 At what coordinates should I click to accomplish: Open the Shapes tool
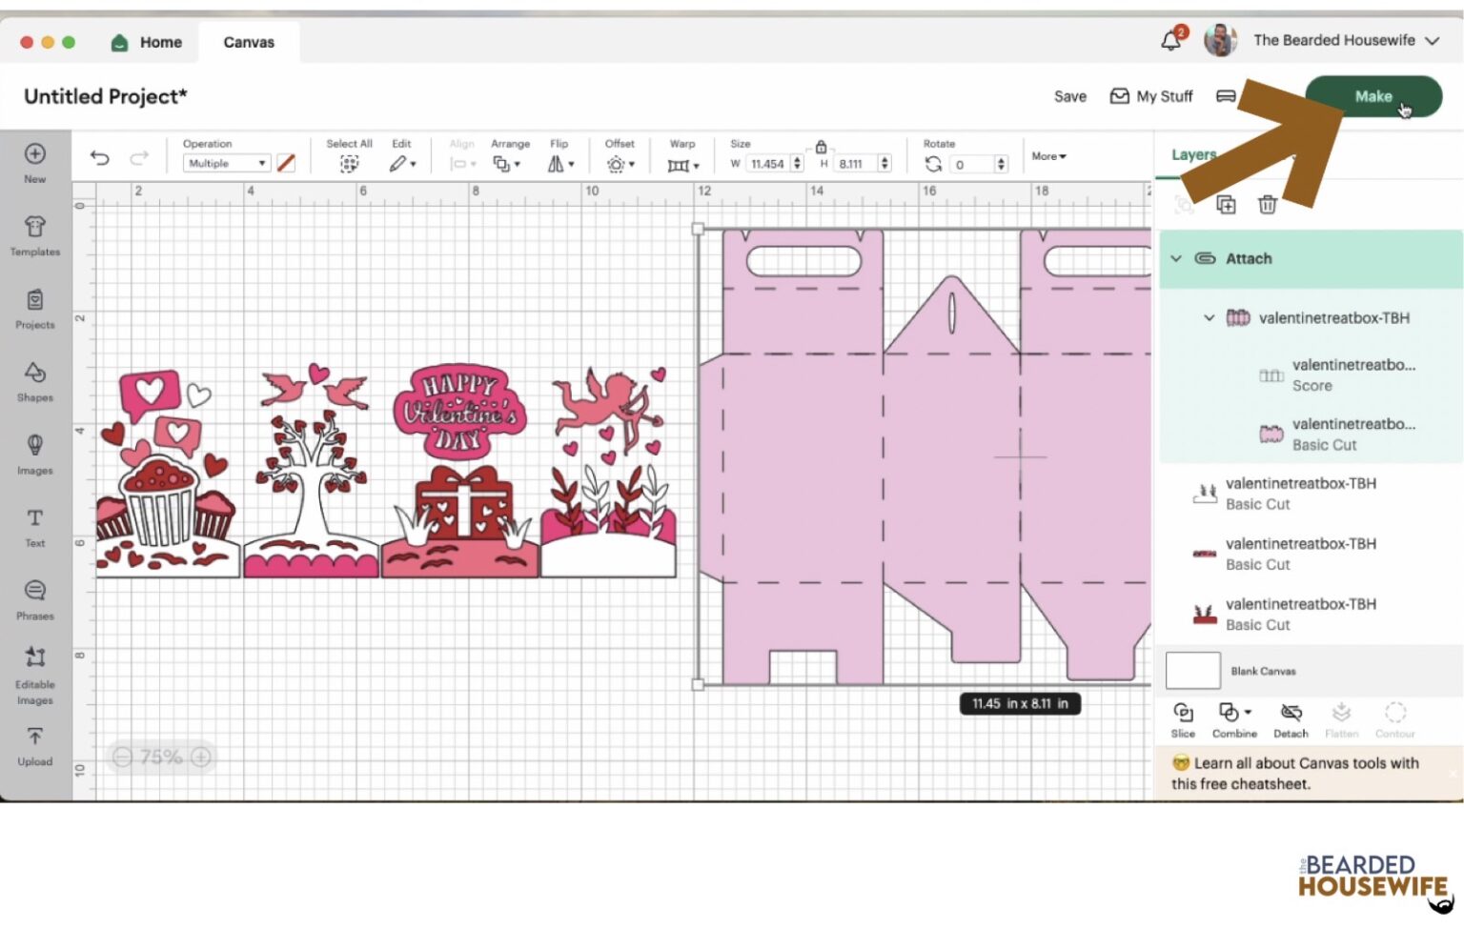click(x=35, y=380)
